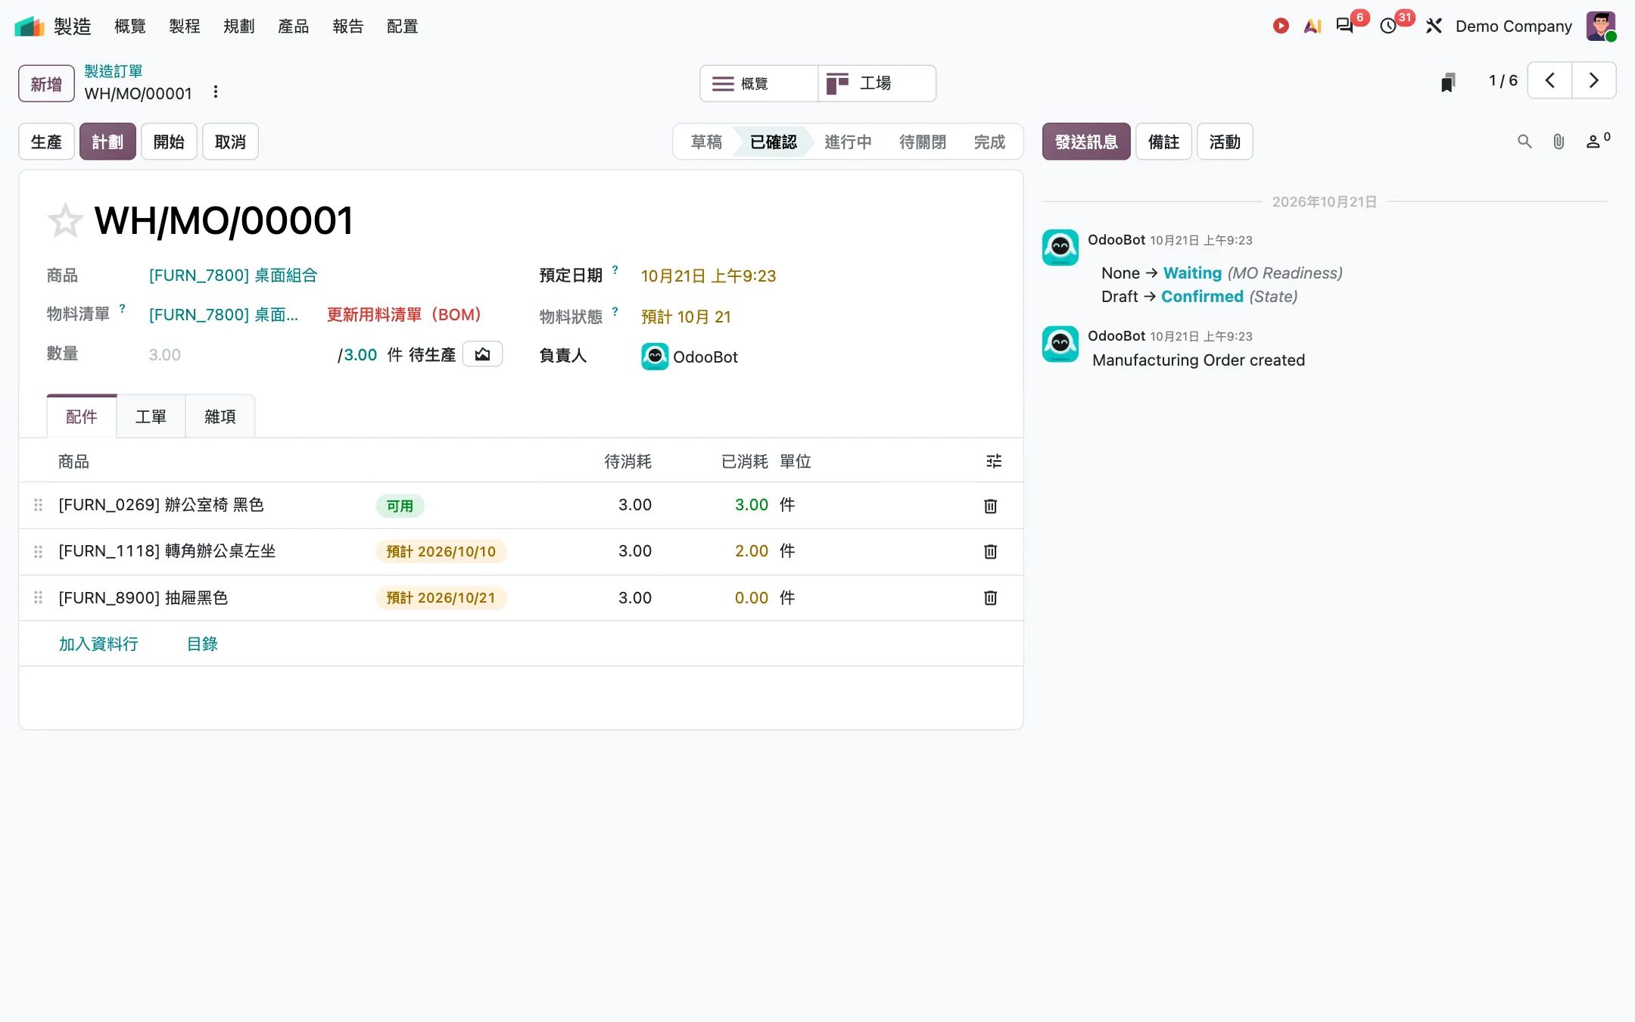This screenshot has width=1635, height=1022.
Task: Click 更新用料清單 (BOM) link
Action: click(x=403, y=315)
